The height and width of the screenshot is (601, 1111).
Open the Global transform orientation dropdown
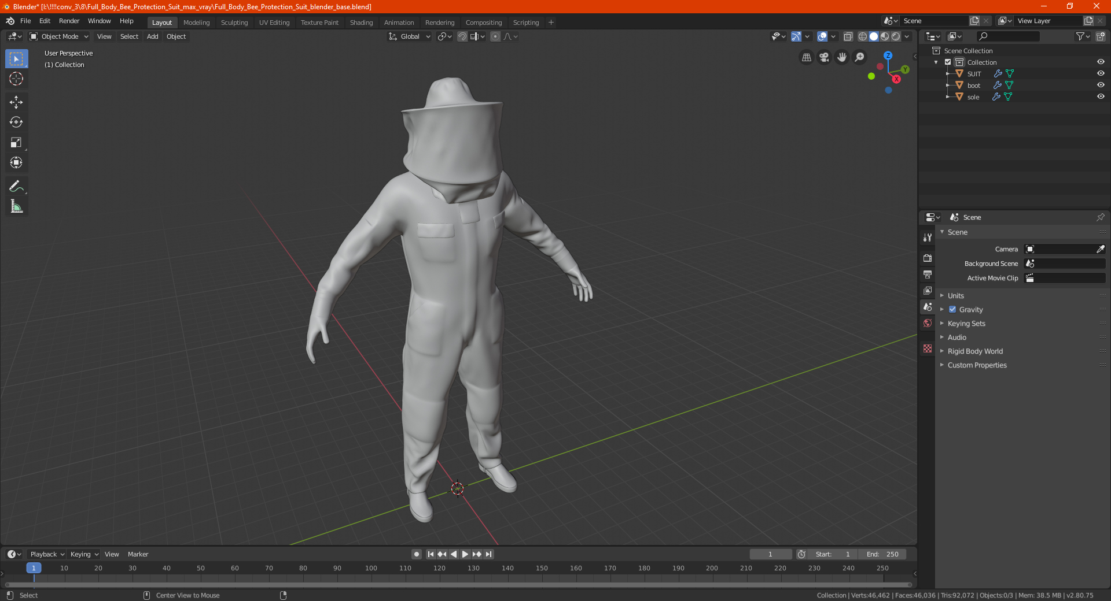click(x=409, y=36)
